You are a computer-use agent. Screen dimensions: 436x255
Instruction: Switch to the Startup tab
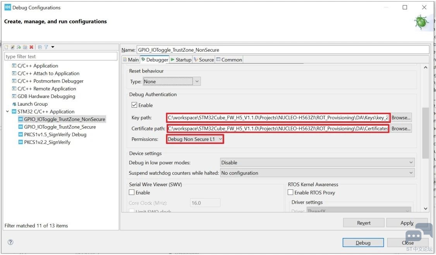coord(181,59)
